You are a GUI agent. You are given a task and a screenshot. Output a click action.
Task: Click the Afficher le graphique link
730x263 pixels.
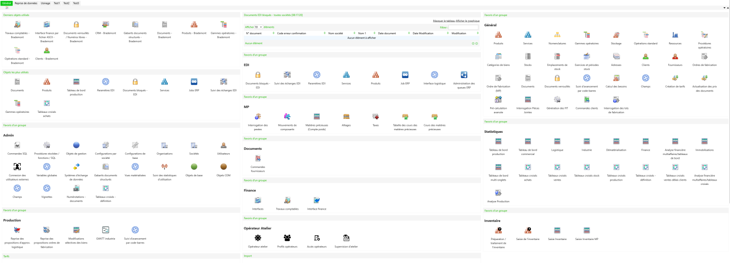pos(468,21)
